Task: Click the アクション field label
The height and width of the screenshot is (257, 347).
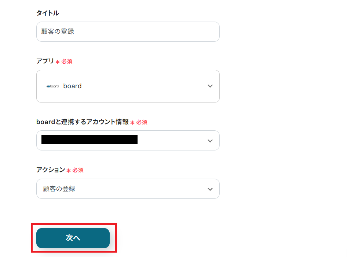Action: [51, 170]
